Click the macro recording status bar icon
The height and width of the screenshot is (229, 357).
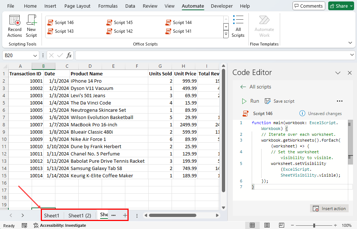tap(24, 226)
